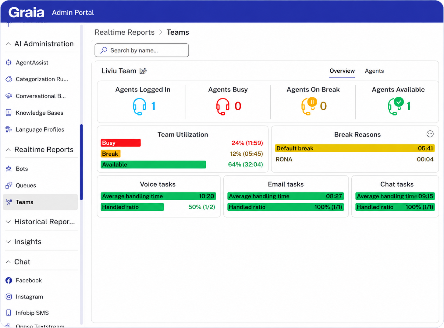444x328 pixels.
Task: Open the Facebook chat channel
Action: (29, 280)
